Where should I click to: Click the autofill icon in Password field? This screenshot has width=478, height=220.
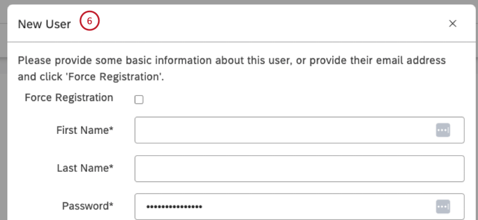[x=443, y=206]
